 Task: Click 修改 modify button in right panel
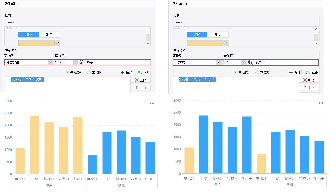tap(312, 73)
